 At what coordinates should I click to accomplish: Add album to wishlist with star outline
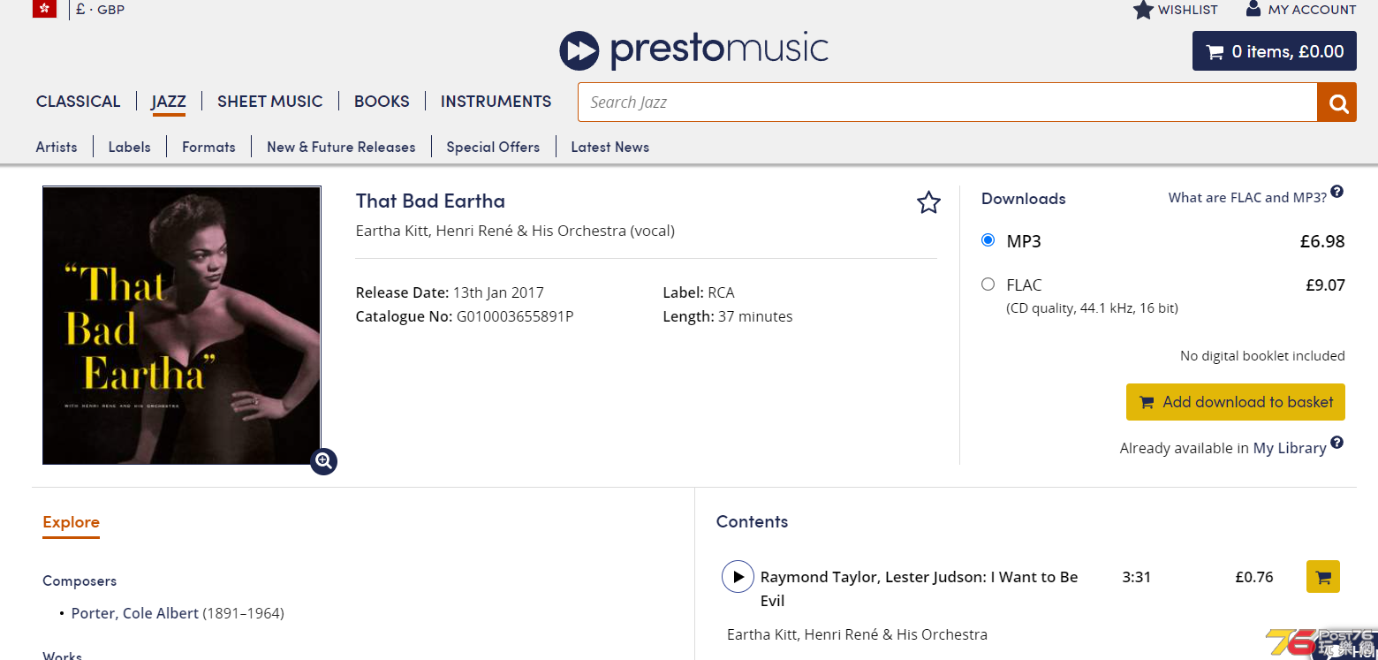928,202
